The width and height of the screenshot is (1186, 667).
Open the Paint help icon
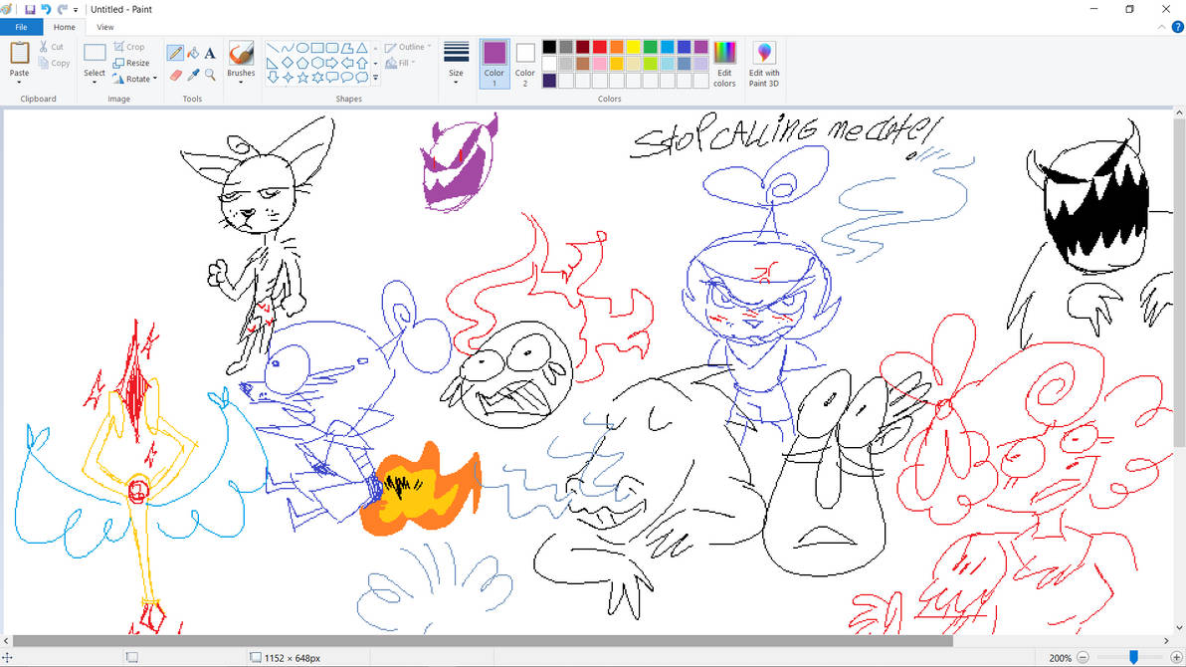tap(1177, 27)
